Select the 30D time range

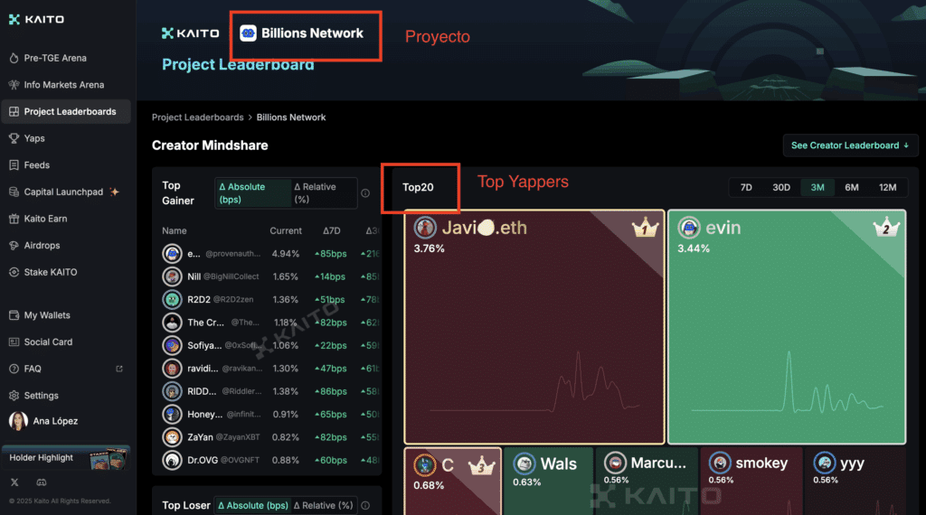pos(781,188)
